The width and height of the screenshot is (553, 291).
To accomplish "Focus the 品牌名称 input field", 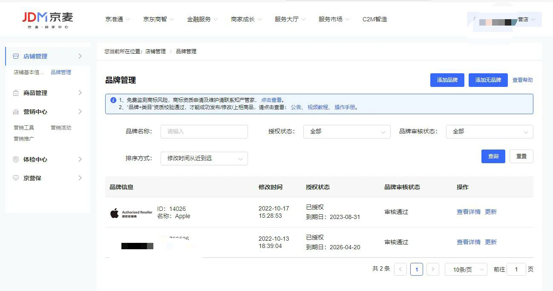I will coord(204,132).
